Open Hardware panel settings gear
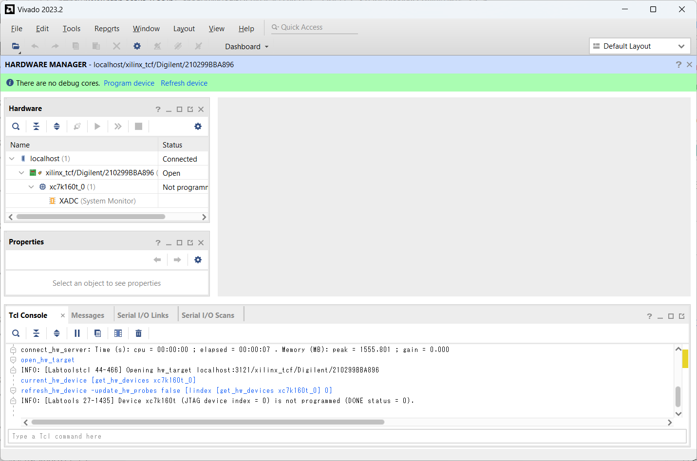This screenshot has height=461, width=697. [x=198, y=127]
